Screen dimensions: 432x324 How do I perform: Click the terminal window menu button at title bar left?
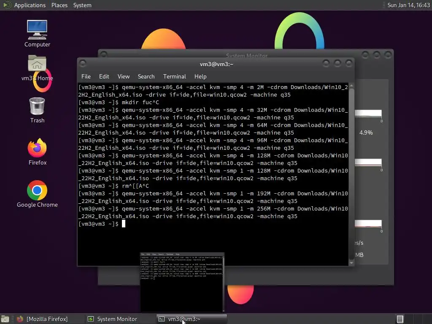pos(83,64)
